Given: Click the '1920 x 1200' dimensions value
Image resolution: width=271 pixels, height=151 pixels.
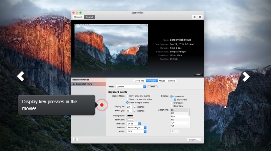Looking at the screenshot, I should coord(176,55).
